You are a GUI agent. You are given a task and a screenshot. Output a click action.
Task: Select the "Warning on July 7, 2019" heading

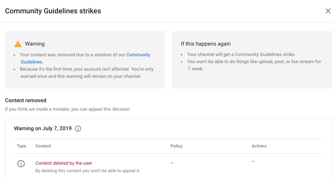pos(43,129)
